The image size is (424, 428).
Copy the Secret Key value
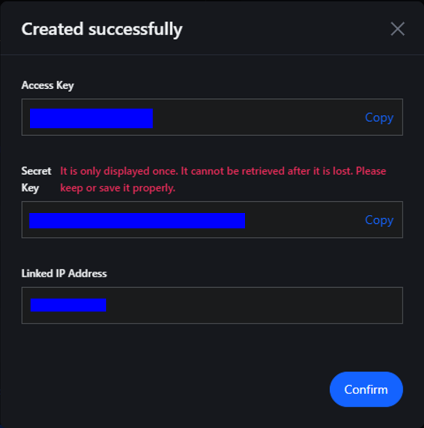[x=379, y=220]
